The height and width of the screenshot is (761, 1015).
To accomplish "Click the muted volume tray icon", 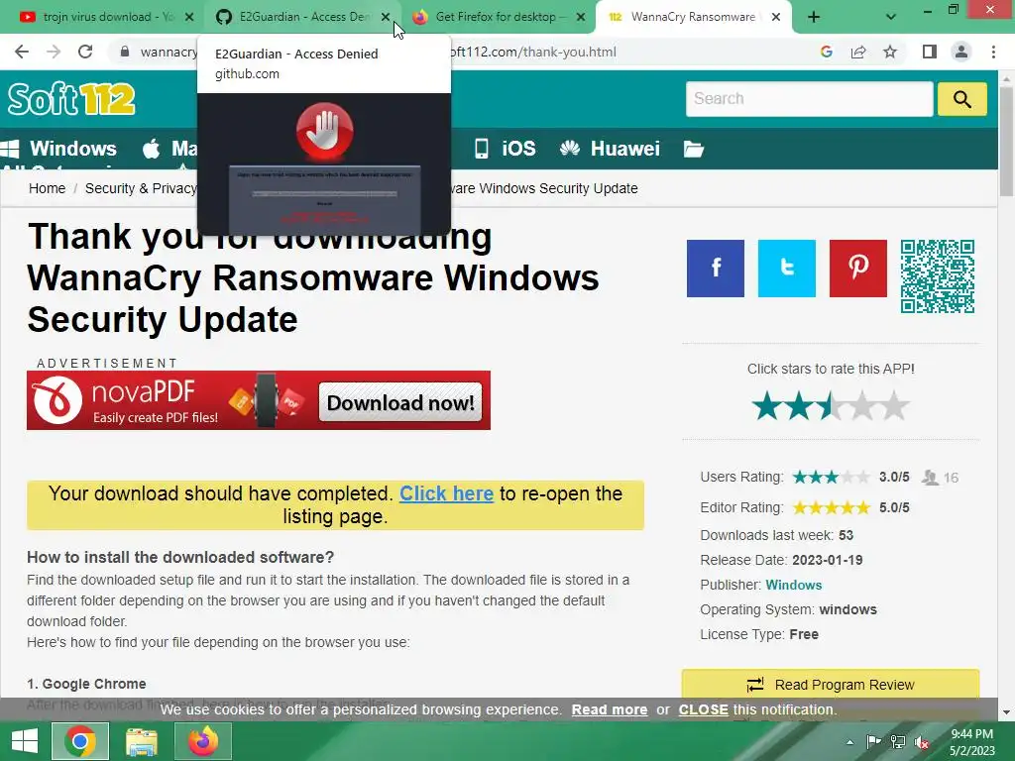I will [x=922, y=742].
